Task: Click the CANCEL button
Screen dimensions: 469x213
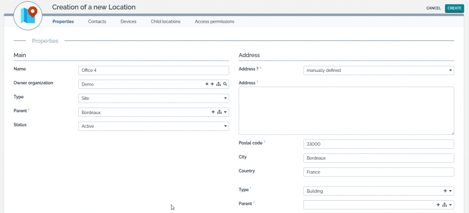Action: click(433, 8)
